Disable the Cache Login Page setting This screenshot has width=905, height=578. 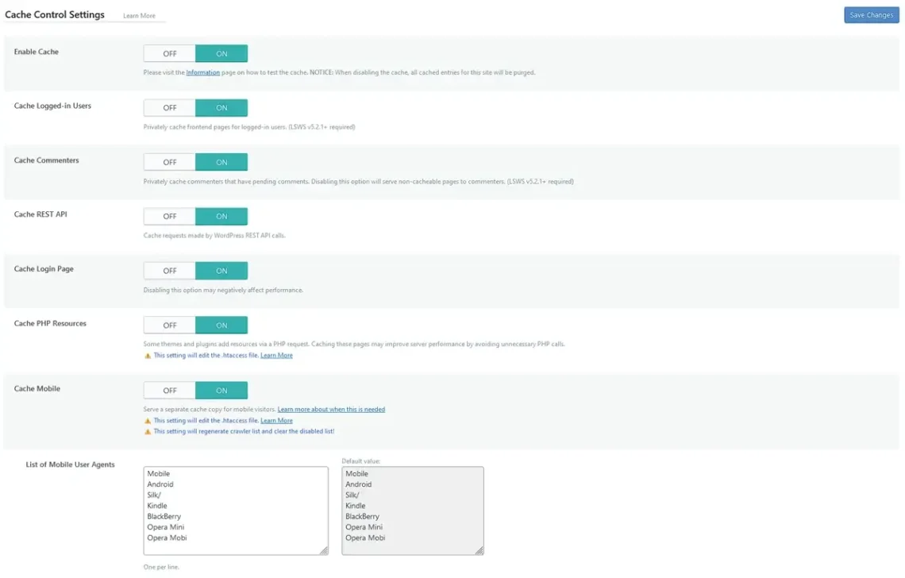point(168,270)
